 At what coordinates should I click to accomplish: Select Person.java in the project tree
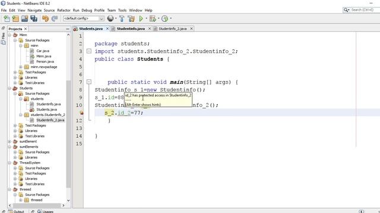point(45,62)
